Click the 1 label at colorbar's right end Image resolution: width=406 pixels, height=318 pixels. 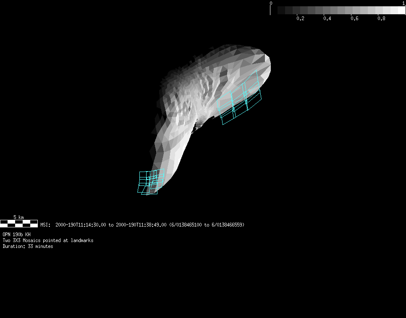click(x=403, y=3)
